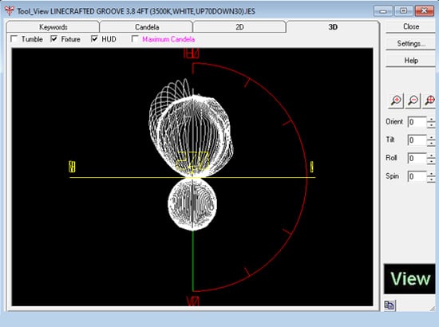Maximize the Tool_View window

pos(403,11)
